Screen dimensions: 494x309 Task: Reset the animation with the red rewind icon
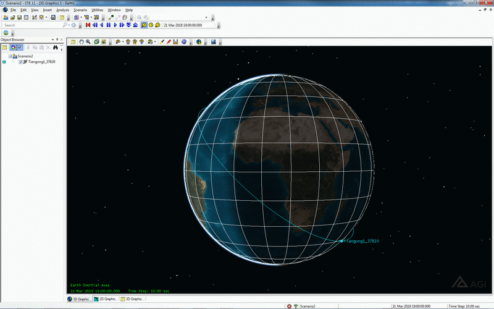pyautogui.click(x=88, y=25)
